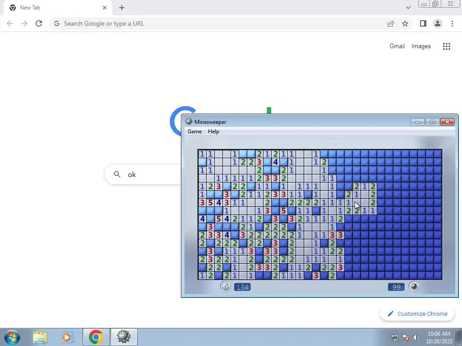
Task: Open the Help menu in Minesweeper
Action: click(213, 132)
